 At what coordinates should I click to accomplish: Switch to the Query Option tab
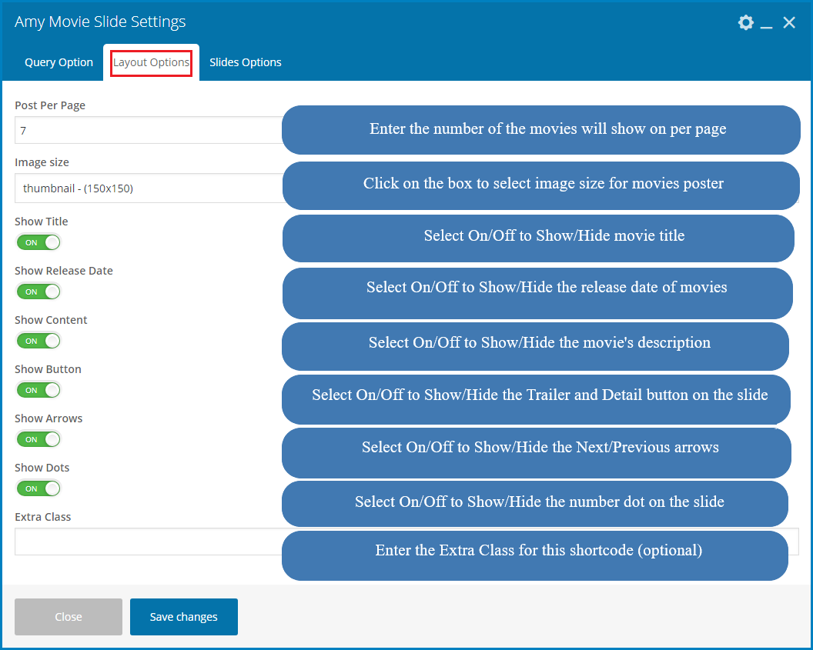(x=59, y=62)
